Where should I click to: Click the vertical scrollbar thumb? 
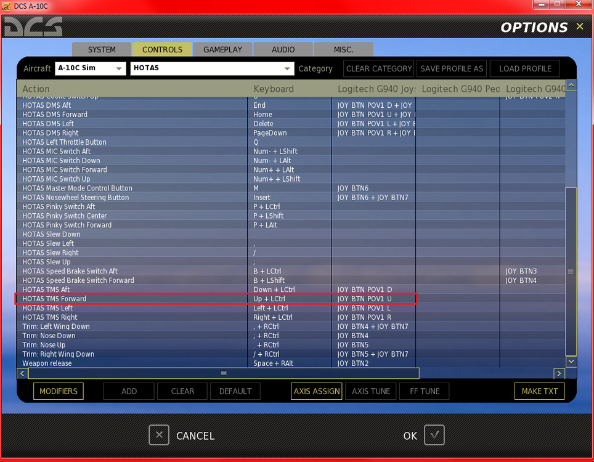pyautogui.click(x=571, y=272)
